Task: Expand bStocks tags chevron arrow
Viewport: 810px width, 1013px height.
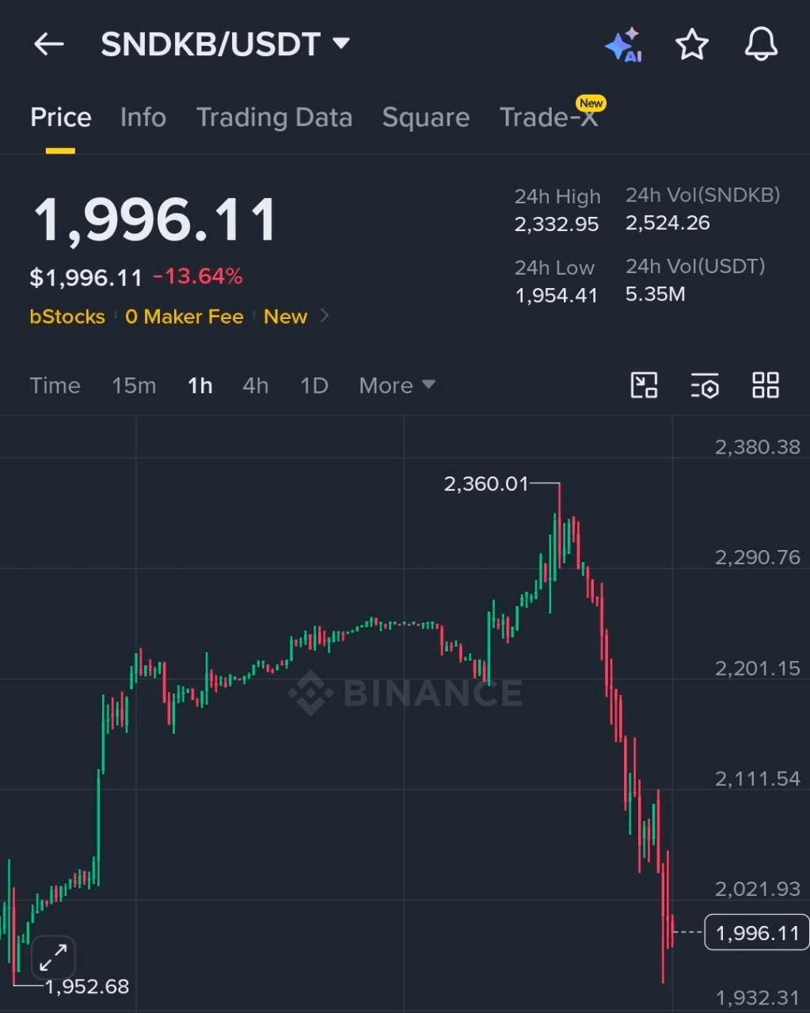Action: [324, 317]
